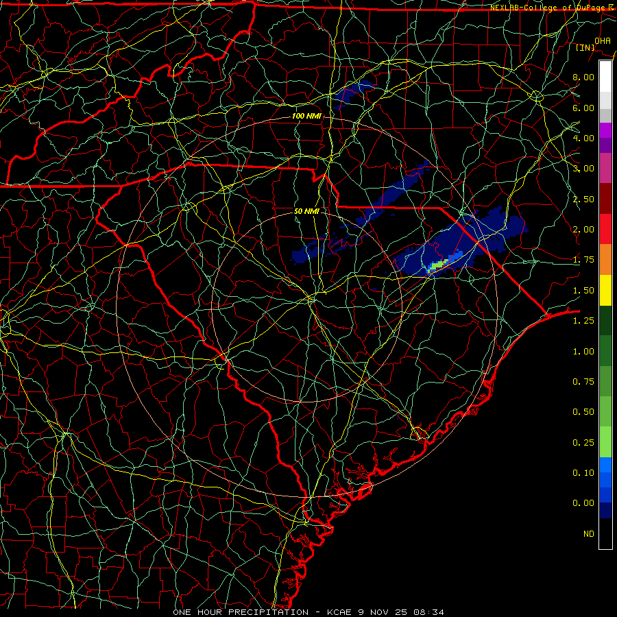Click the 2.00 scale value
The image size is (617, 617).
(583, 230)
